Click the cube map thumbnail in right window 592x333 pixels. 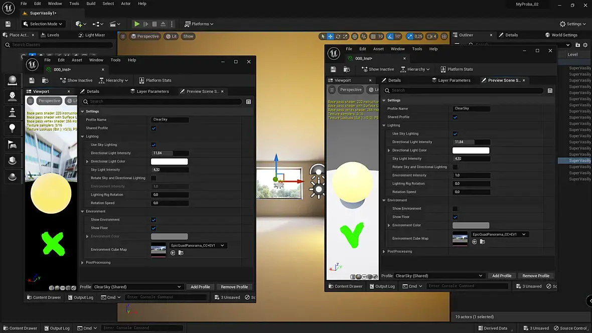click(460, 238)
